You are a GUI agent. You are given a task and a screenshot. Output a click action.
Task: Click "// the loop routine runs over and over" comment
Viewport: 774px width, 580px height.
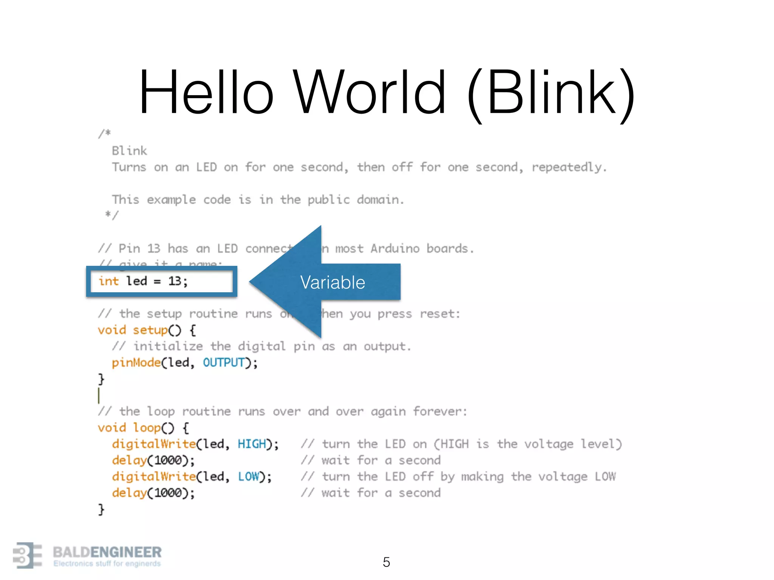coord(282,412)
